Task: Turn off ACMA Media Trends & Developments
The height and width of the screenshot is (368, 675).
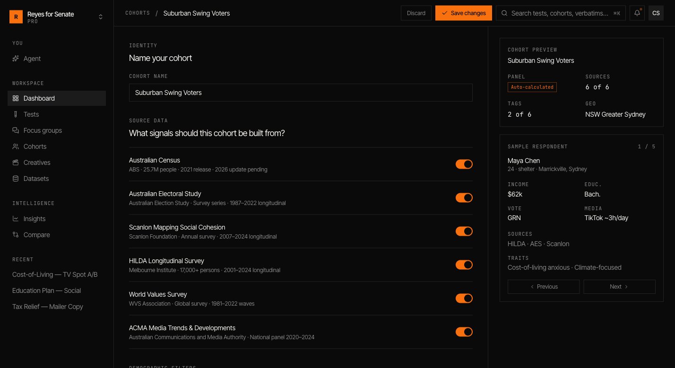Action: click(x=464, y=332)
